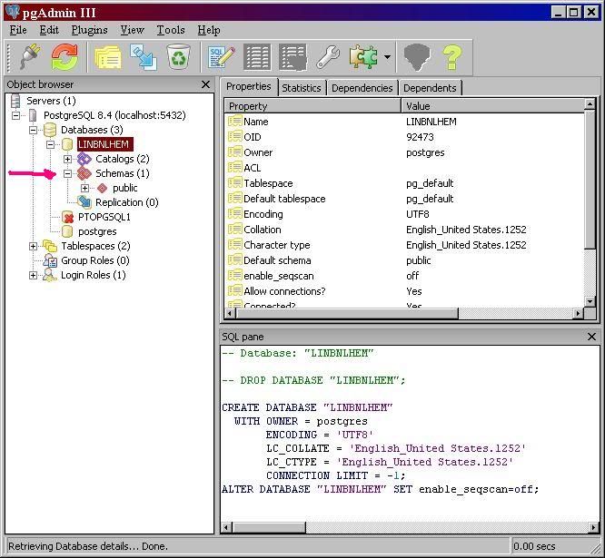Viewport: 605px width, 558px height.
Task: Collapse the PostgreSQL 8.4 server node
Action: pos(15,115)
